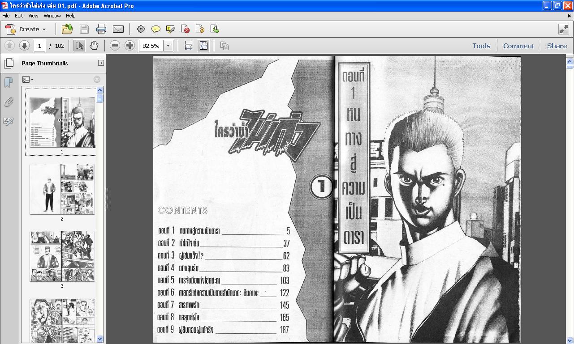The image size is (574, 344).
Task: Open the File menu
Action: 6,16
